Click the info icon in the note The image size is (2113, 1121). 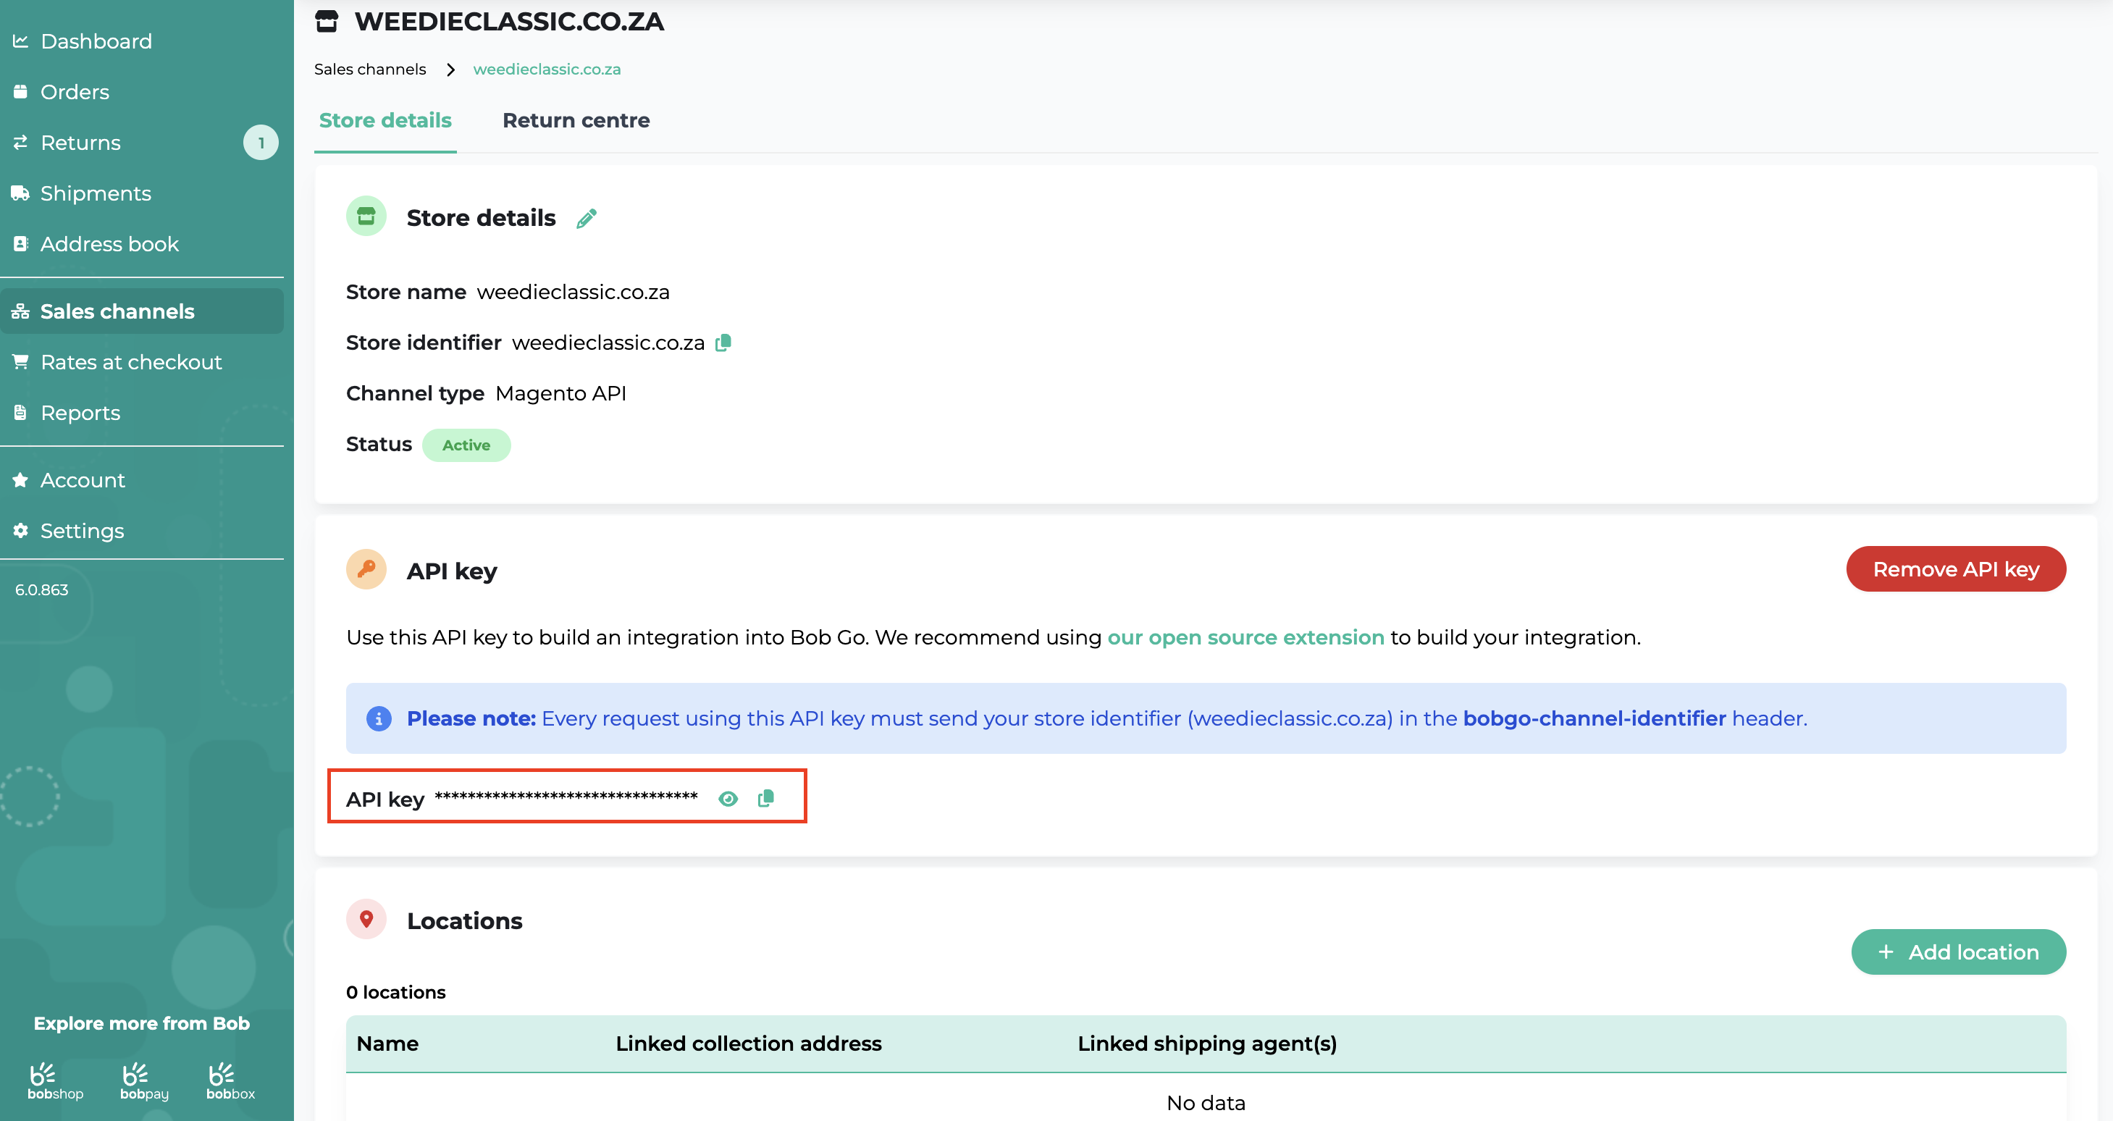pos(379,719)
